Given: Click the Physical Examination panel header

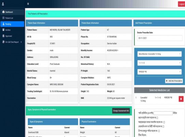Looking at the screenshot, I should click(x=105, y=122).
